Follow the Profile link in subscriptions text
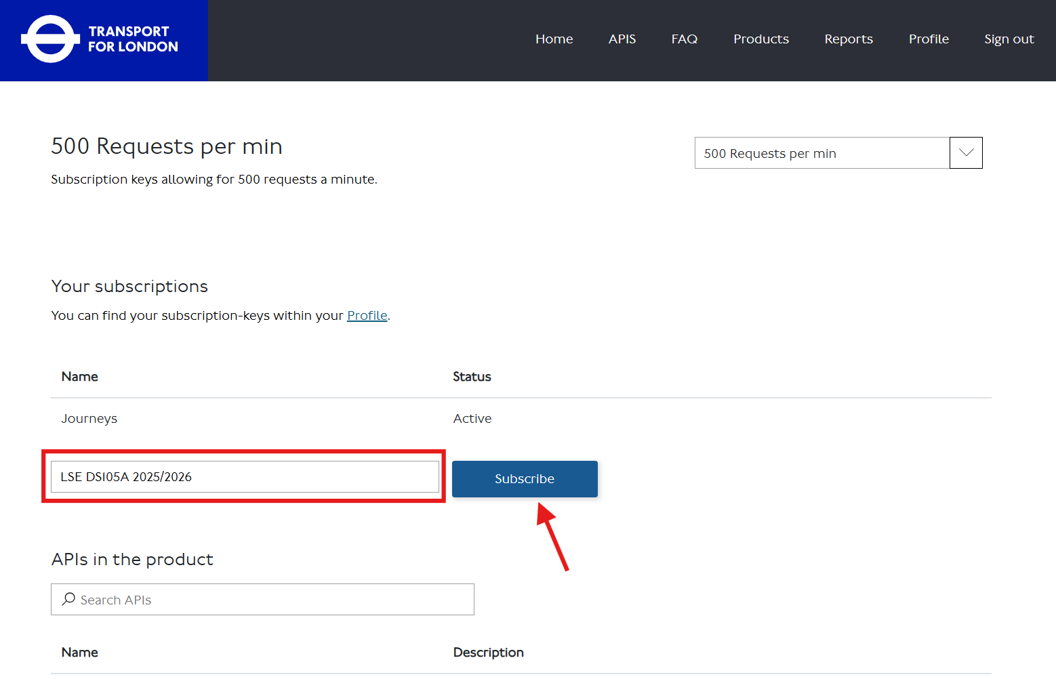 coord(367,316)
